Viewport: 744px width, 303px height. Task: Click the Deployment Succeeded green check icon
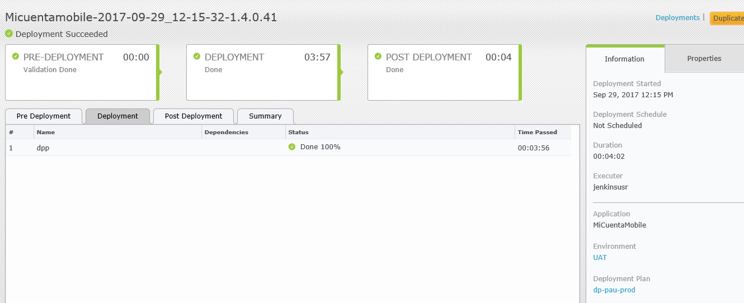pyautogui.click(x=9, y=34)
